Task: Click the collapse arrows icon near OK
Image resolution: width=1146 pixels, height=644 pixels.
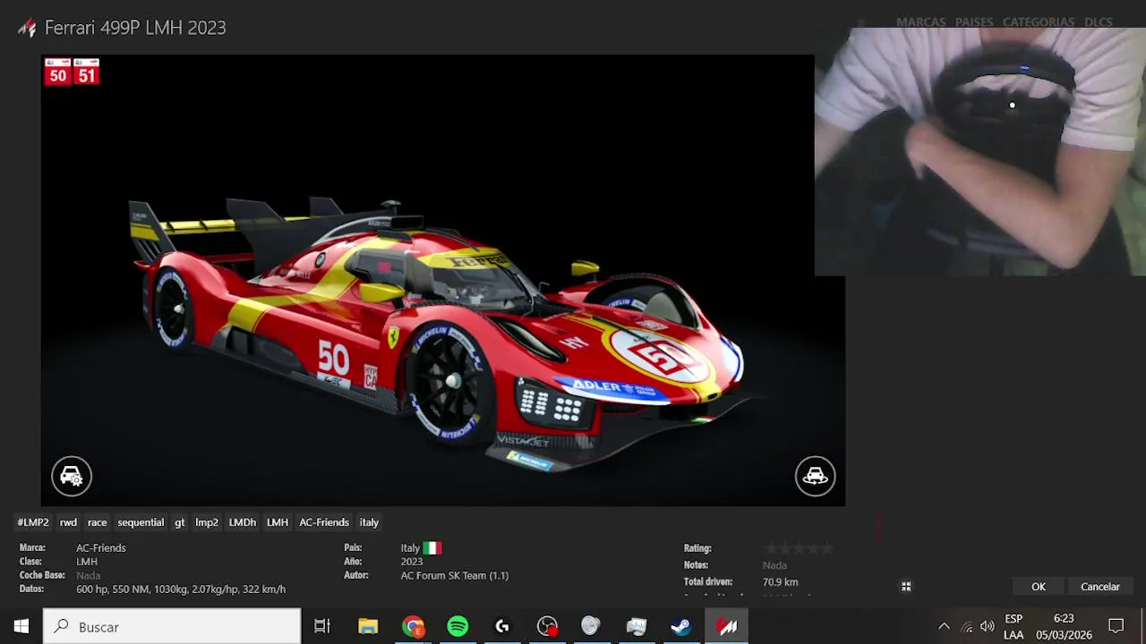Action: pos(906,587)
